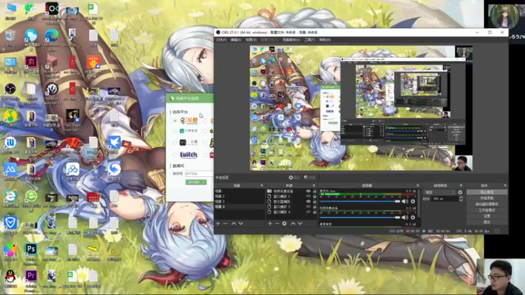The width and height of the screenshot is (525, 295).
Task: Move the selected source down
Action: 301,224
